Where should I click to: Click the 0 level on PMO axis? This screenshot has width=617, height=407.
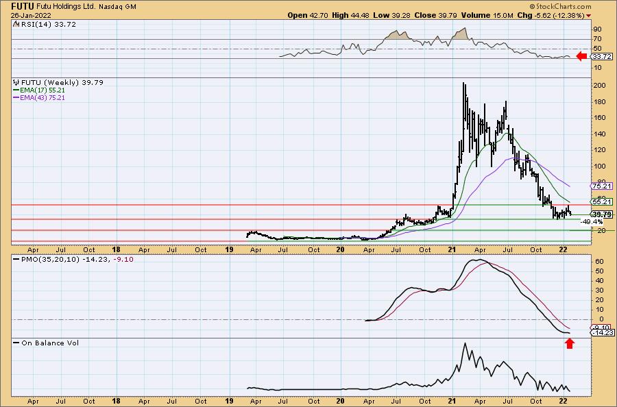tap(601, 319)
